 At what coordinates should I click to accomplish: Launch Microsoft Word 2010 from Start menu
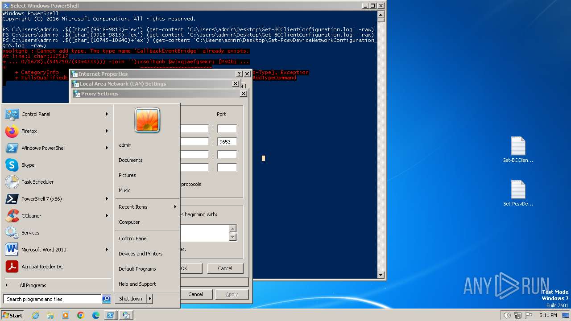tap(57, 250)
